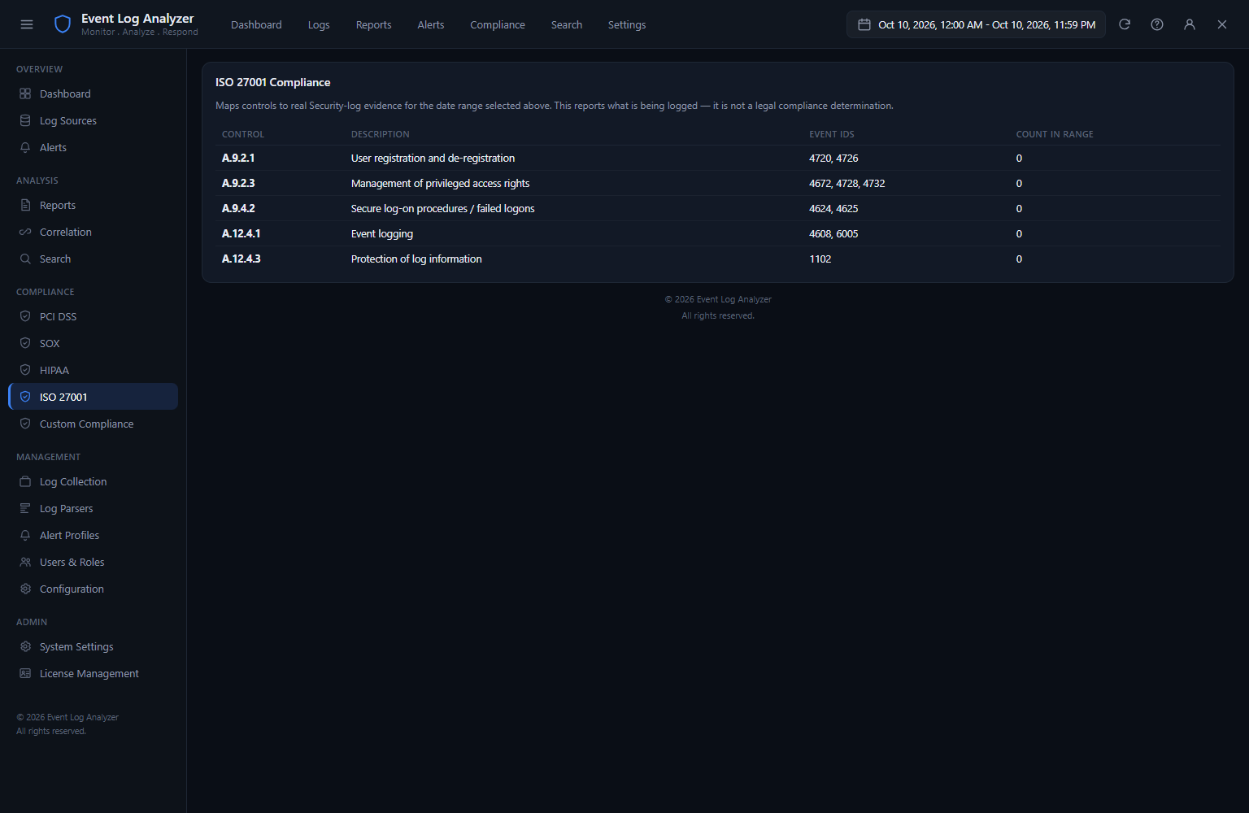
Task: Open Alert Profiles in sidebar
Action: [93, 535]
